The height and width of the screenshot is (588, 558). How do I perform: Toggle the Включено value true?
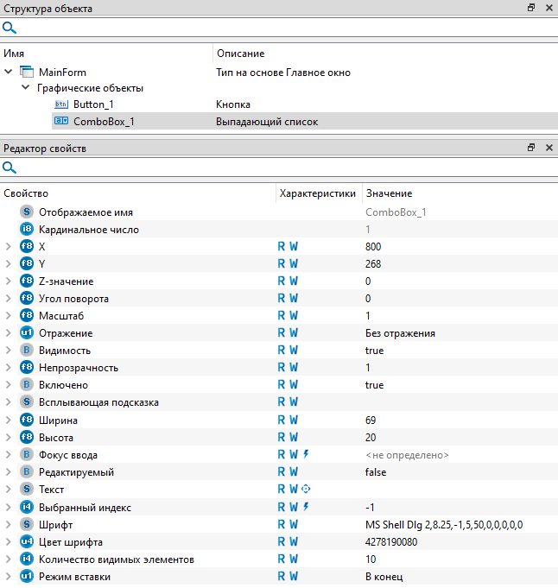375,385
